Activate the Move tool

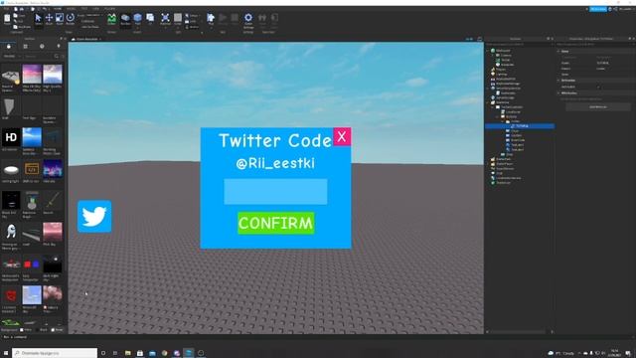(x=49, y=19)
